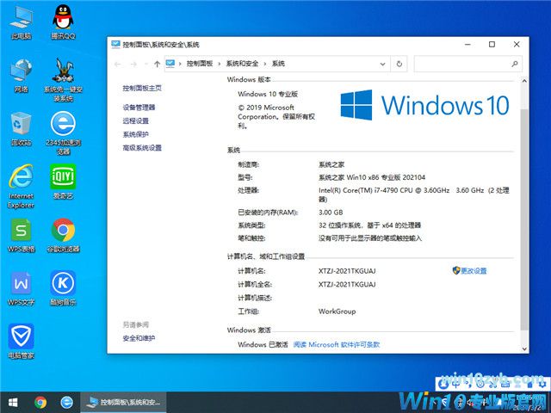This screenshot has width=551, height=413.
Task: Open the Windows Start menu
Action: (x=14, y=403)
